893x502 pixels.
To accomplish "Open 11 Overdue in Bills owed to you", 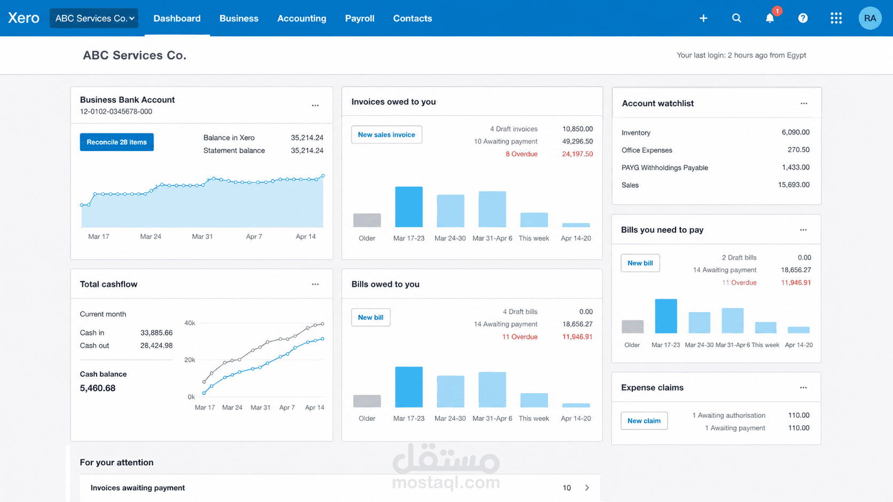I will click(x=520, y=337).
